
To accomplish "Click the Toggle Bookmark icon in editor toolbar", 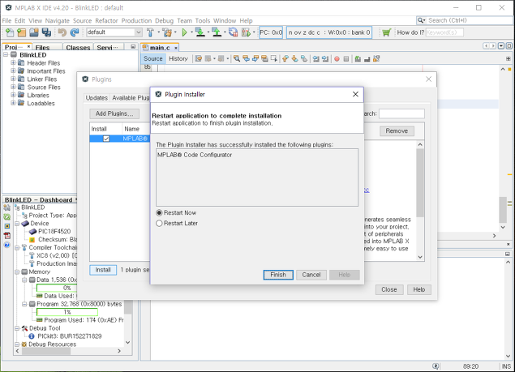I will [x=304, y=59].
